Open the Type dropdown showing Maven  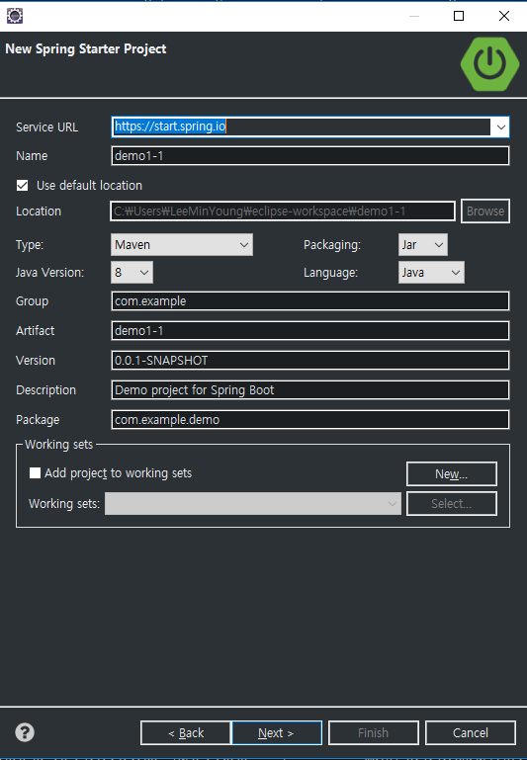(182, 245)
